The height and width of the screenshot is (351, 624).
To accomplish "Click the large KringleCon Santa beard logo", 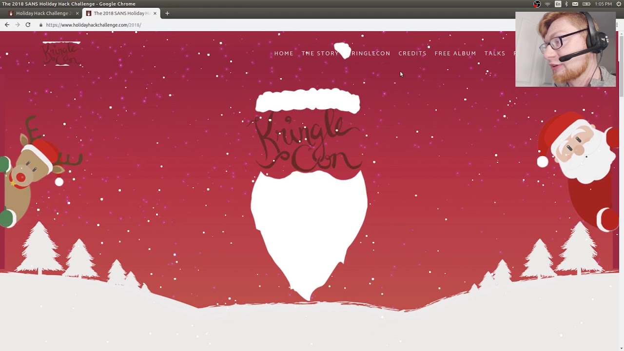I will 309,194.
